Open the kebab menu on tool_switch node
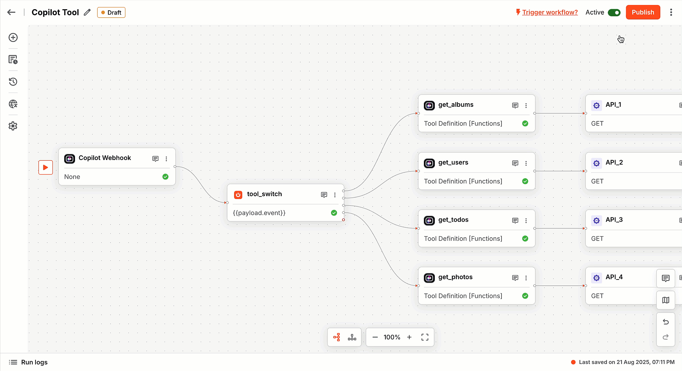The width and height of the screenshot is (682, 371). tap(335, 195)
